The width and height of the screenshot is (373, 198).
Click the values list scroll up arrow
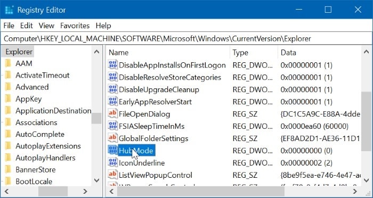(367, 52)
